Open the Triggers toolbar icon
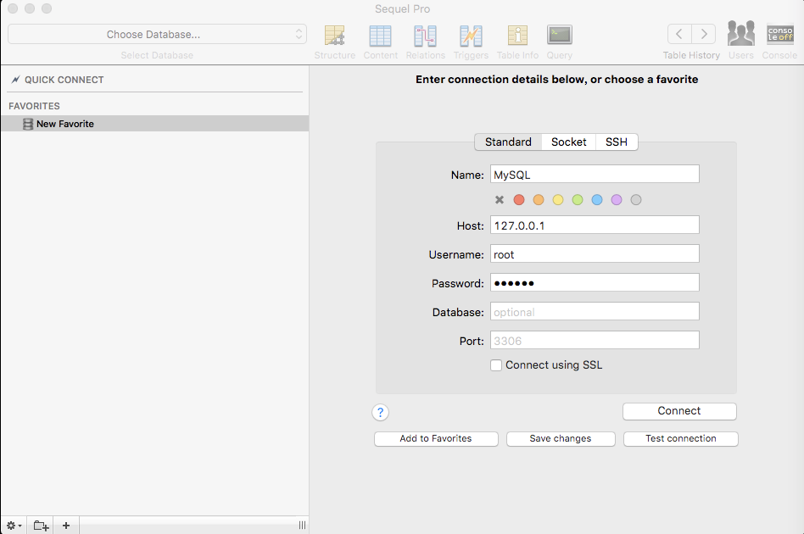 pos(471,36)
